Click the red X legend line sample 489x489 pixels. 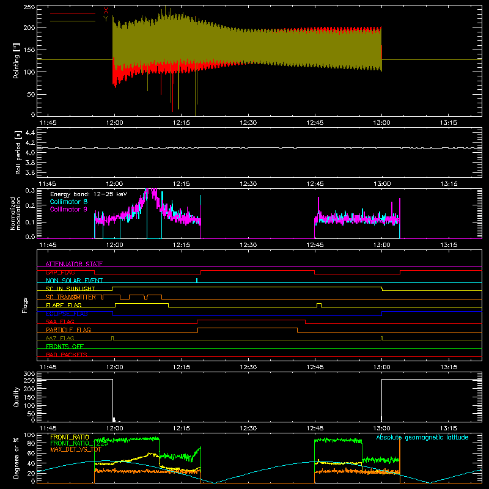click(x=73, y=13)
